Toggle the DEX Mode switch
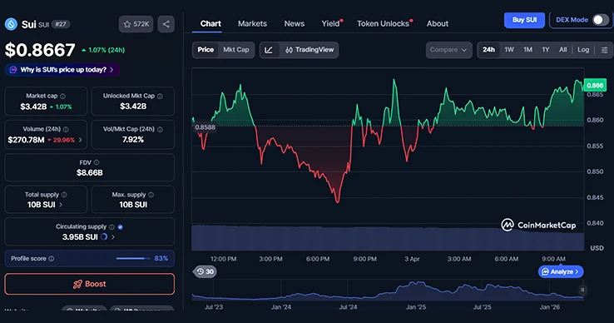614x323 pixels. tap(601, 20)
